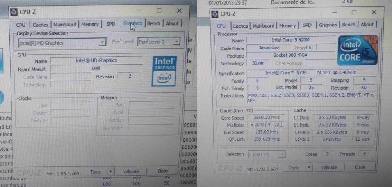Open Memory tab in left CPU-Z window
Screen dimensions: 392x187
(90, 24)
